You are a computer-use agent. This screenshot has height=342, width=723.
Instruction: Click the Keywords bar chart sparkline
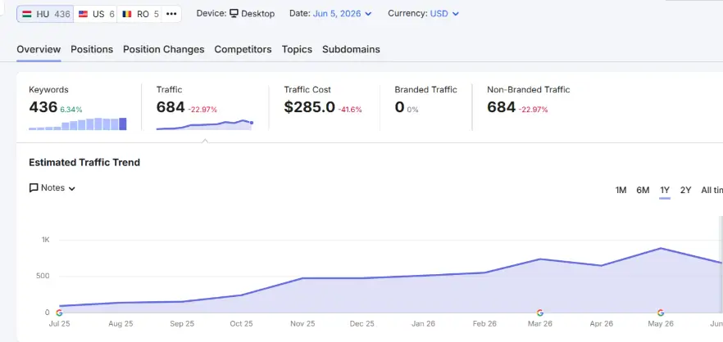click(x=77, y=124)
